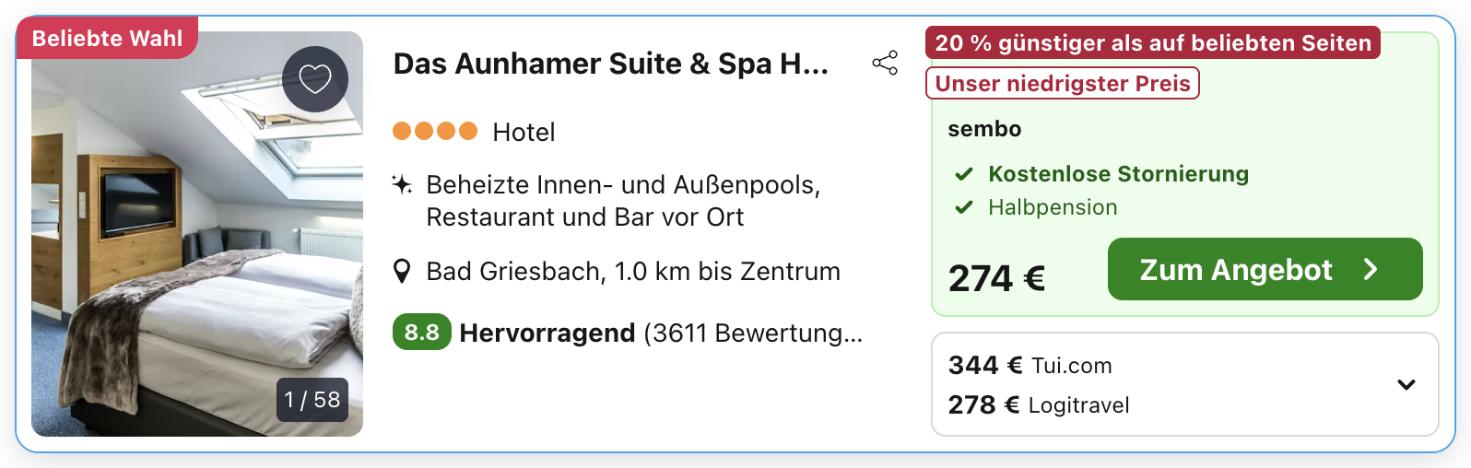Open the Das Aunhamer Suite & Spa hotel title
Image resolution: width=1471 pixels, height=468 pixels.
(610, 64)
